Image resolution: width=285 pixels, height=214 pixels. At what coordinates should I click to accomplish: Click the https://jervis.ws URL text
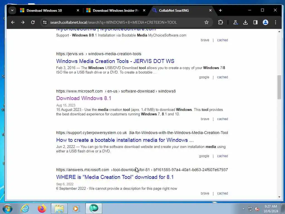(x=70, y=54)
